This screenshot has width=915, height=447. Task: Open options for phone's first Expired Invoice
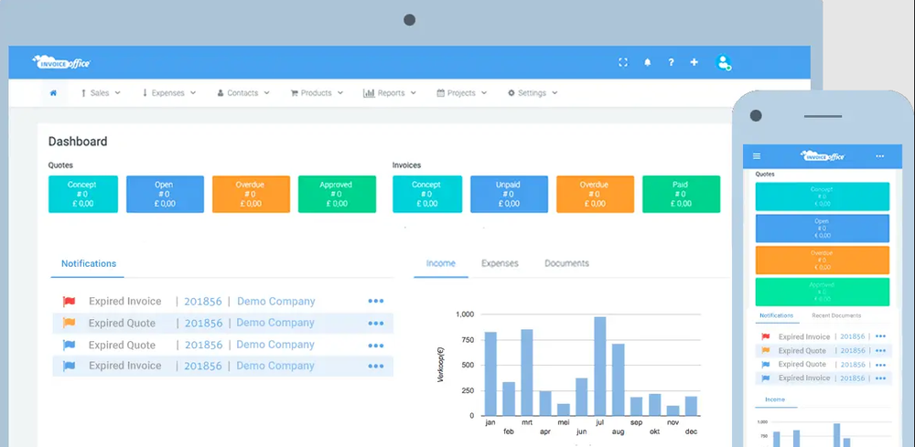click(x=880, y=337)
